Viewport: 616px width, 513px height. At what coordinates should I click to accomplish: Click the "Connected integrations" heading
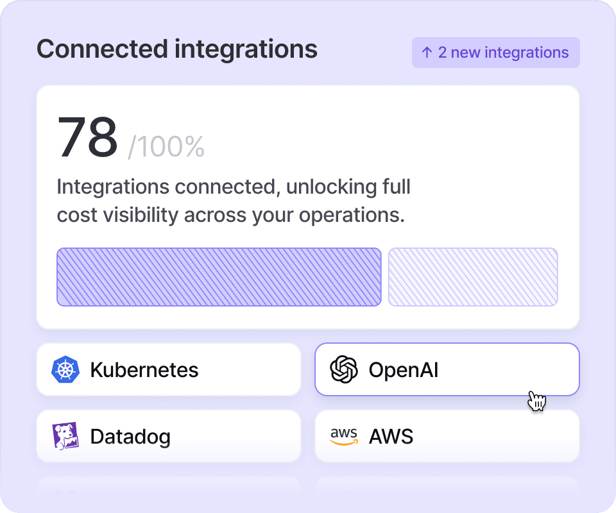[177, 49]
